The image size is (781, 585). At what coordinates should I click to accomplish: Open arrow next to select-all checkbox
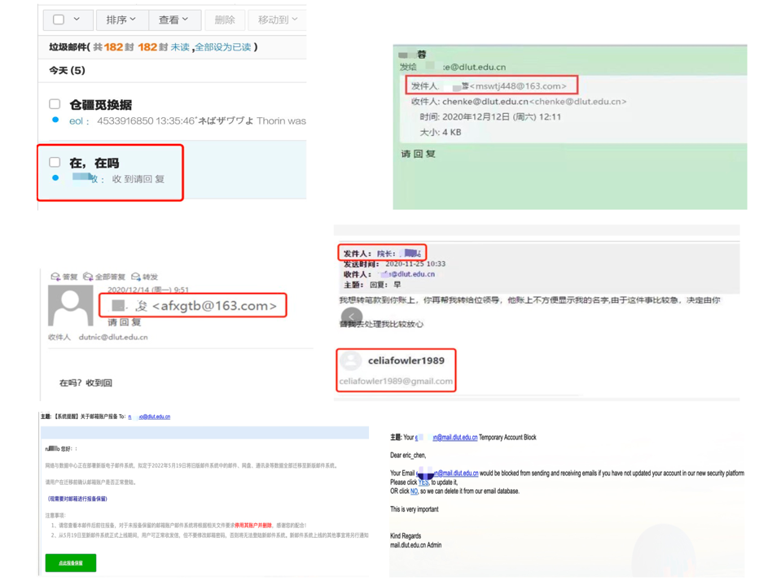(x=77, y=20)
